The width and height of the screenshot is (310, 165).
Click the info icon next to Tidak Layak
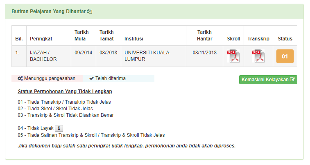59,128
